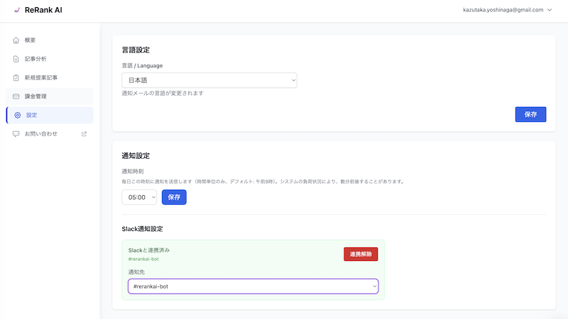Click the Slackと連携済み status text

tap(149, 250)
